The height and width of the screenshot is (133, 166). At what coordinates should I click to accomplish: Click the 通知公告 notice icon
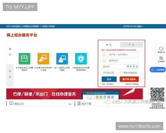11,103
